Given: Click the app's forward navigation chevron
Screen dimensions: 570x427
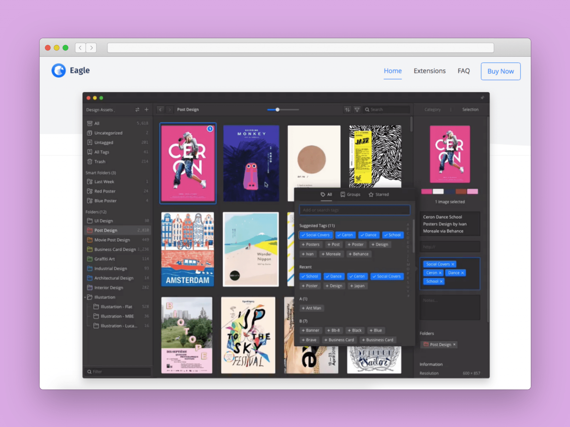Looking at the screenshot, I should pos(169,110).
